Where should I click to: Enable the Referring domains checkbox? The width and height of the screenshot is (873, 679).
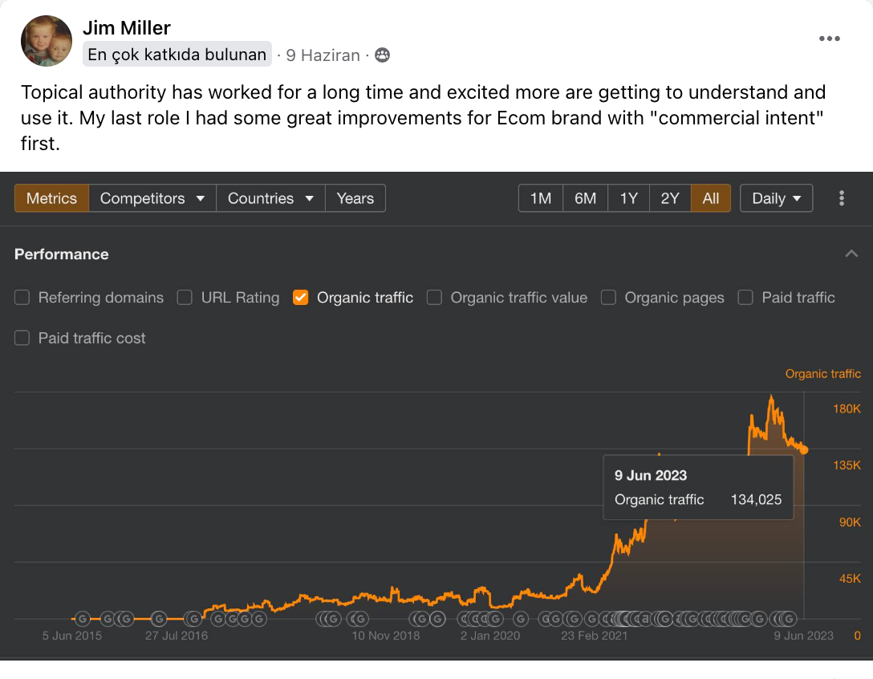point(22,298)
